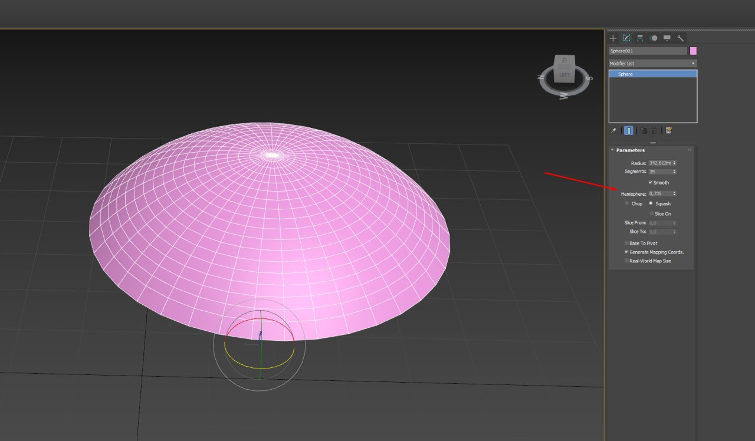Click the Hemisphere value field

click(659, 193)
